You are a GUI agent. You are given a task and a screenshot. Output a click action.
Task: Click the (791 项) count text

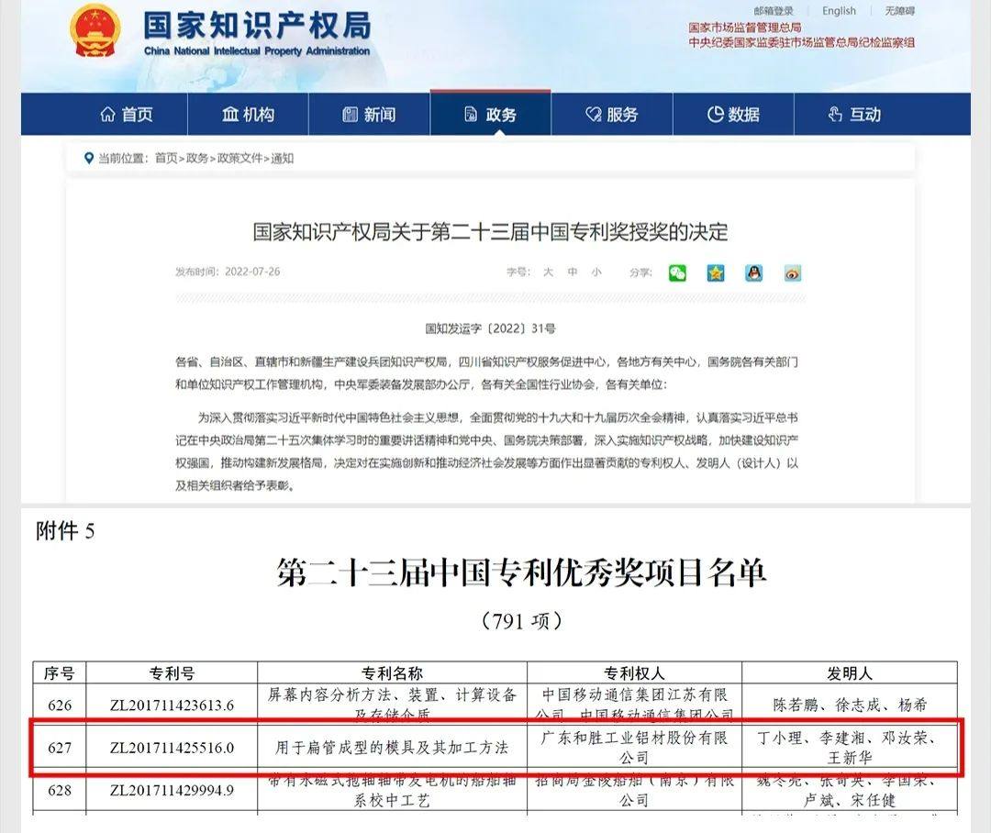click(521, 621)
